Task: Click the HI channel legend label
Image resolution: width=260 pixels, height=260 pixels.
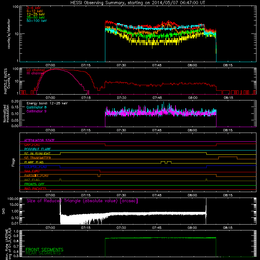Action: [x=35, y=73]
